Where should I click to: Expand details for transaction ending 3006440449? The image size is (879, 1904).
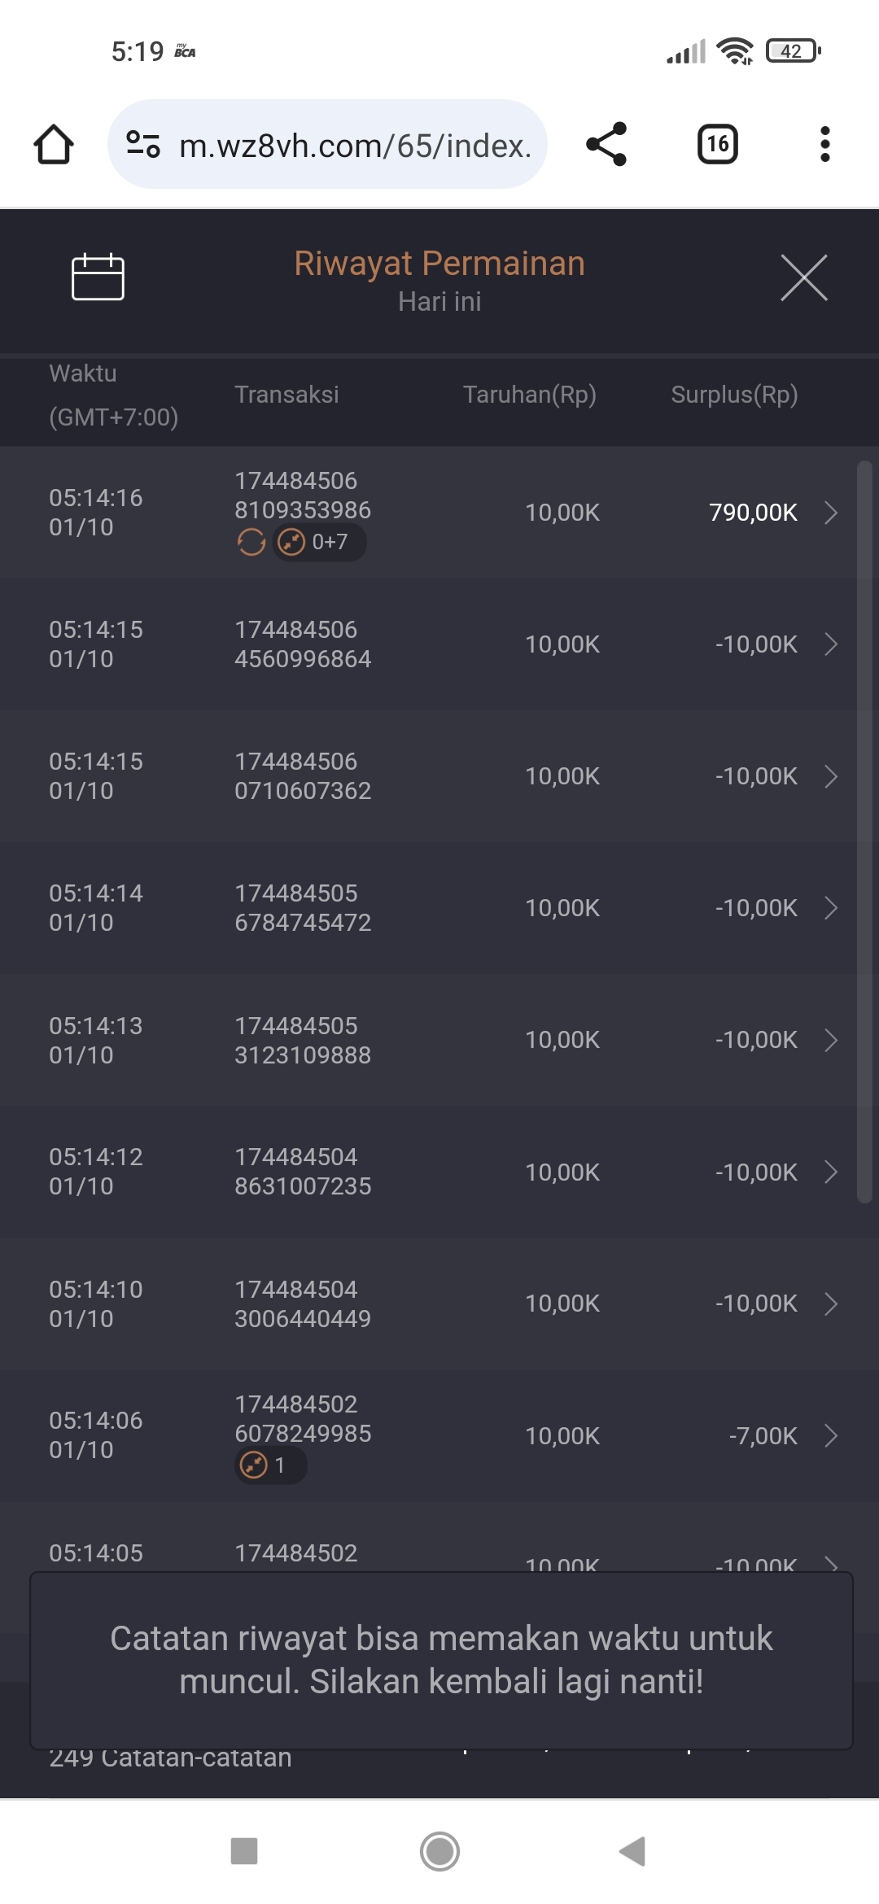click(x=831, y=1304)
